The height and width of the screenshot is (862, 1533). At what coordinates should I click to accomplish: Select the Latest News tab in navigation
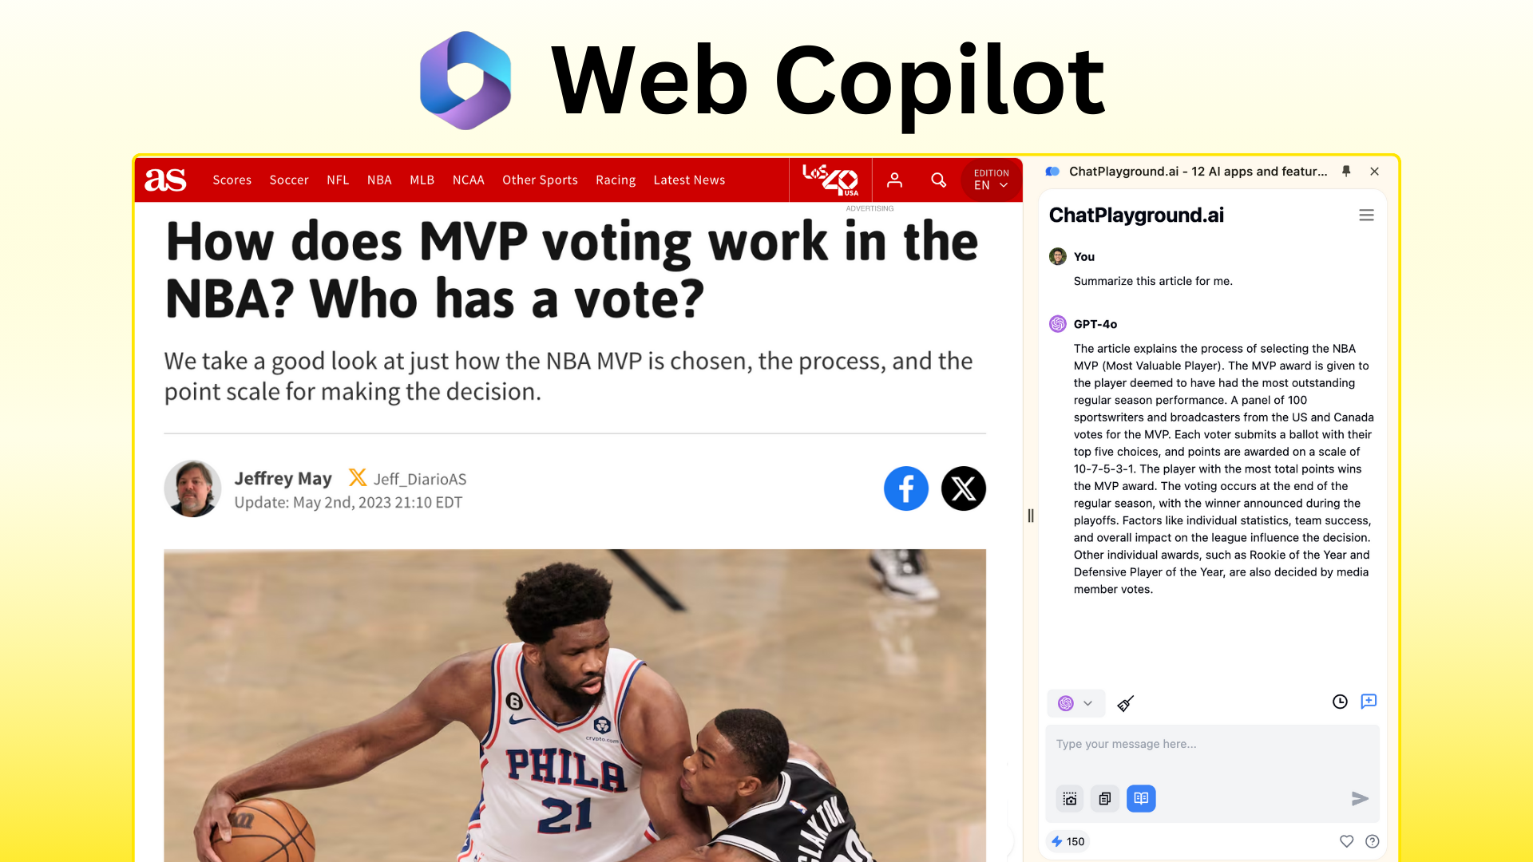[690, 179]
